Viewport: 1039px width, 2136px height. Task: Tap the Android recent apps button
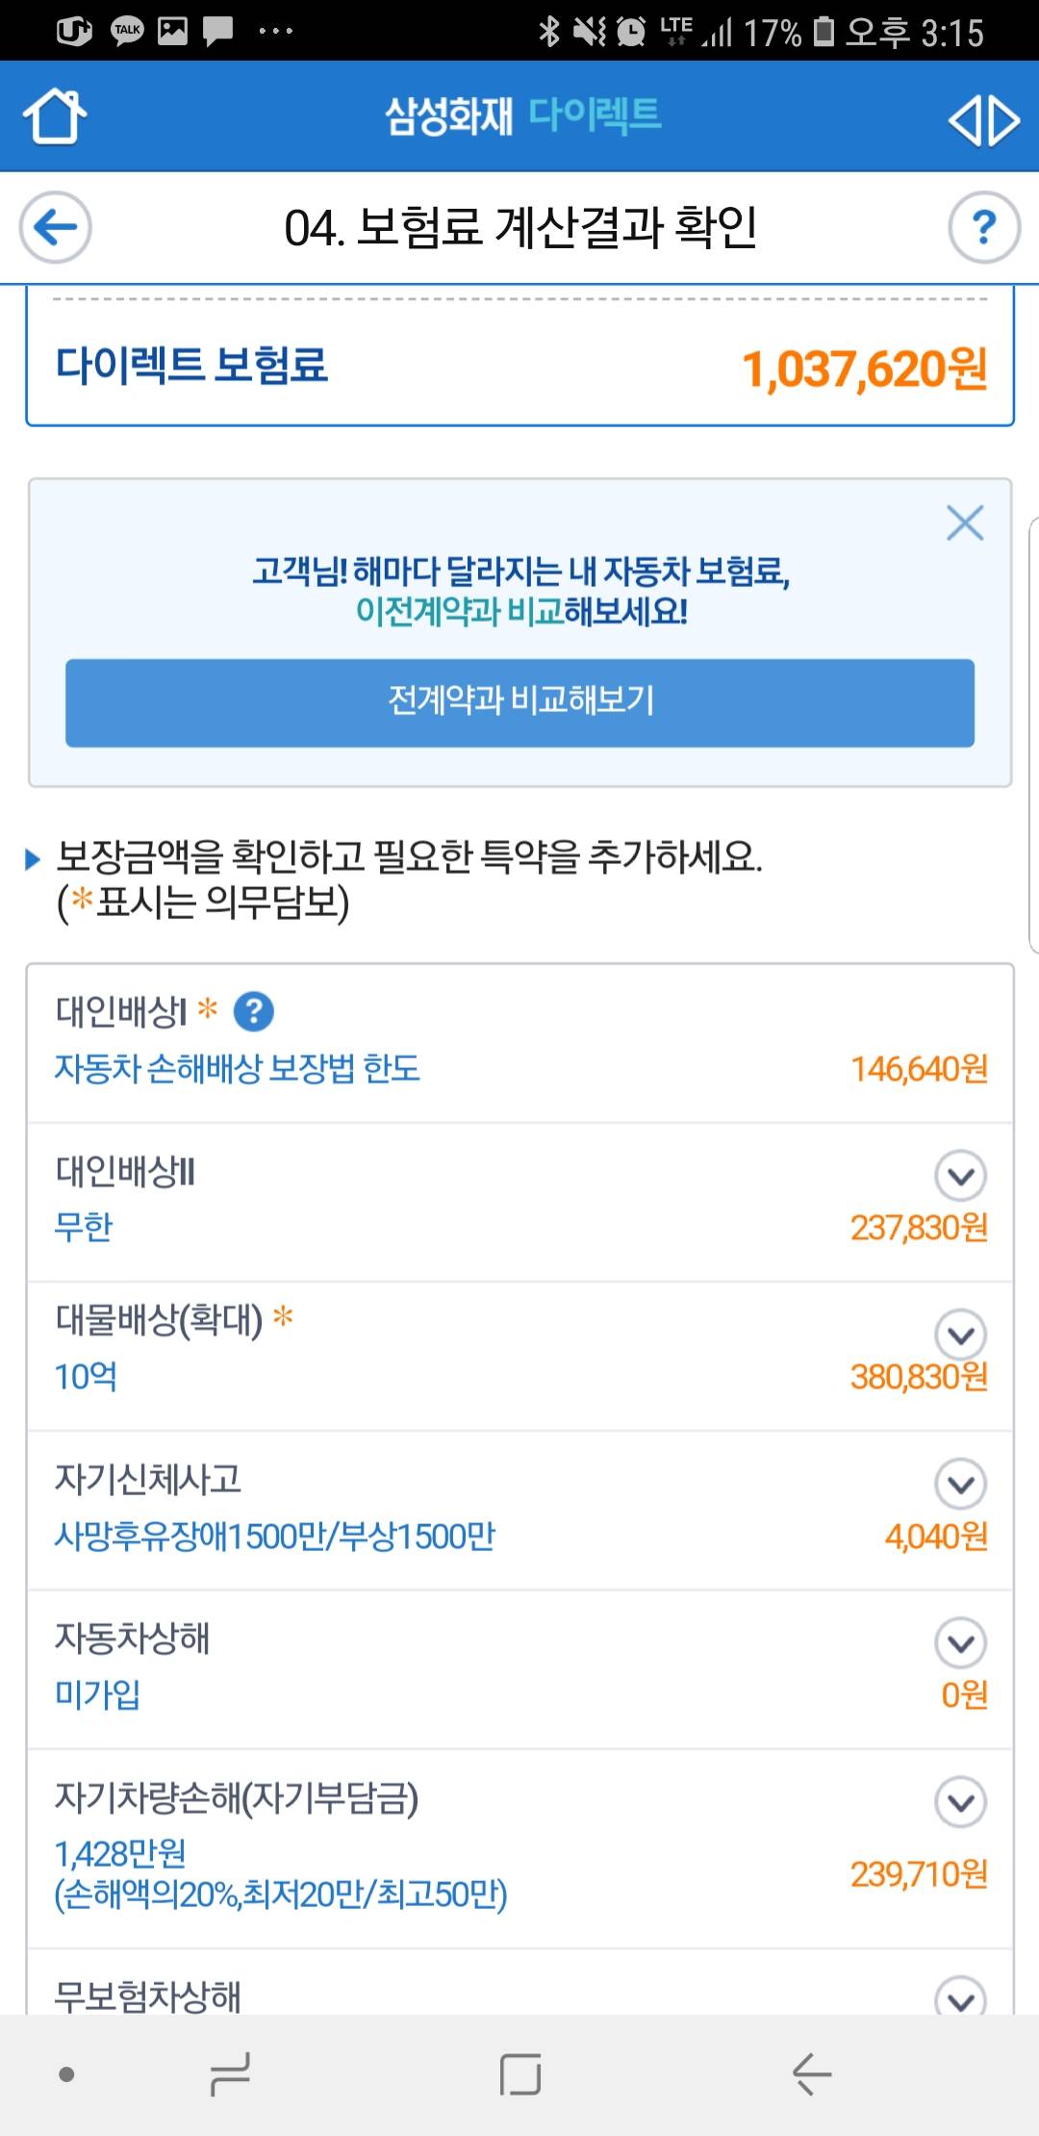coord(231,2073)
